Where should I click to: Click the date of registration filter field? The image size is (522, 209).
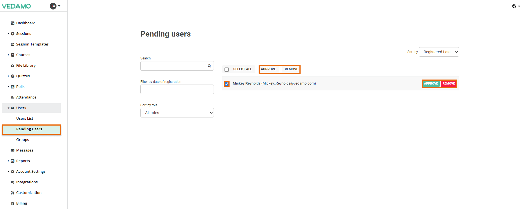(177, 89)
